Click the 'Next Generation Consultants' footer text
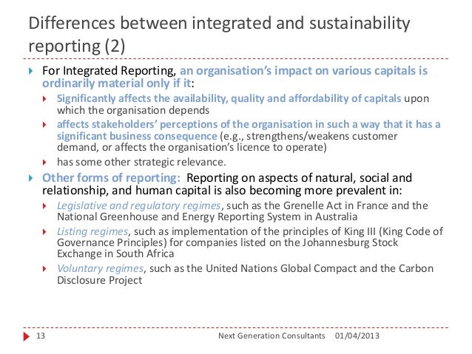 click(x=272, y=336)
